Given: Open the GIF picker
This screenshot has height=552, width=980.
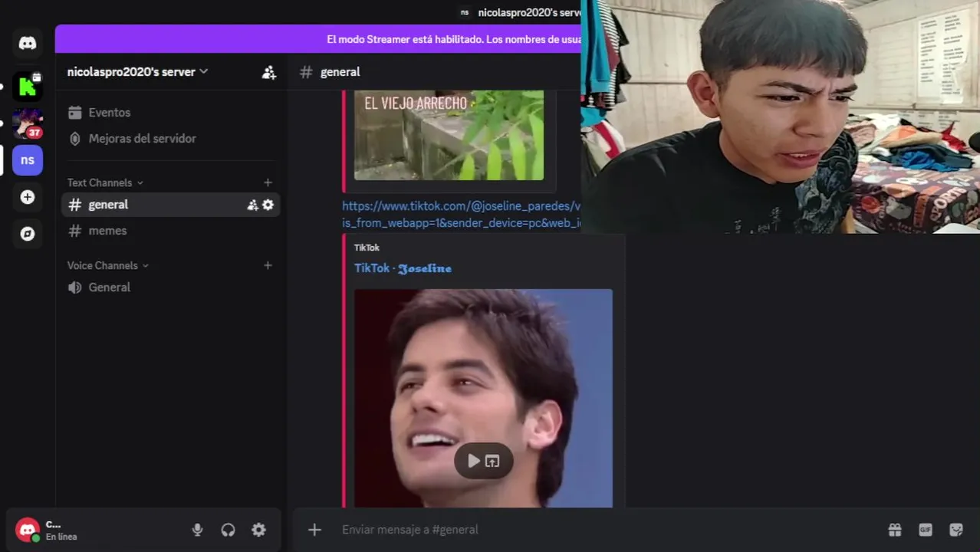Looking at the screenshot, I should coord(926,530).
